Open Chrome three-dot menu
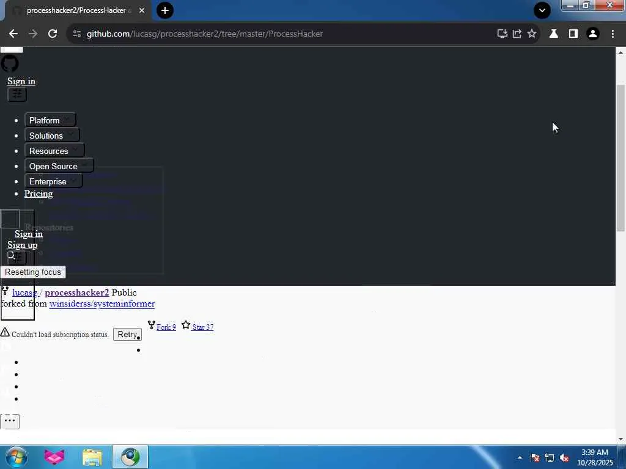626x469 pixels. coord(613,34)
